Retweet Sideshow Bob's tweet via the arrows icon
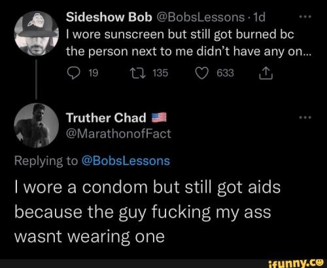The width and height of the screenshot is (327, 268). (137, 73)
